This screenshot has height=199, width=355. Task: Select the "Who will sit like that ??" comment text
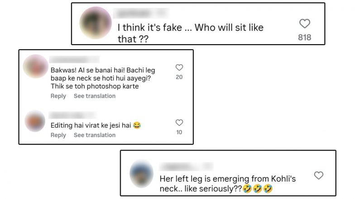click(x=191, y=33)
